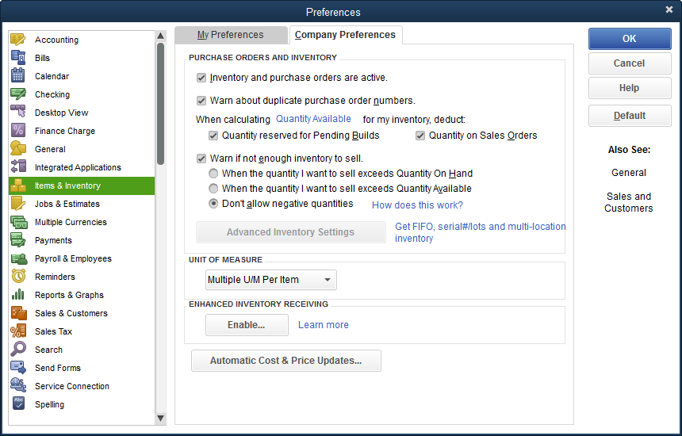This screenshot has height=436, width=682.
Task: Click the Items & Inventory boxes icon
Action: point(18,185)
